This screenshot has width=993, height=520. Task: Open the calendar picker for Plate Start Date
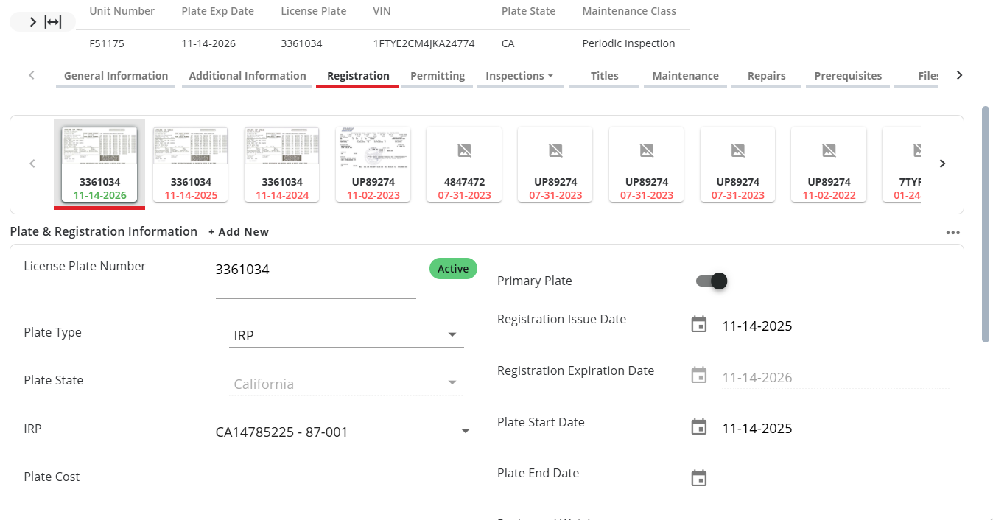coord(698,426)
